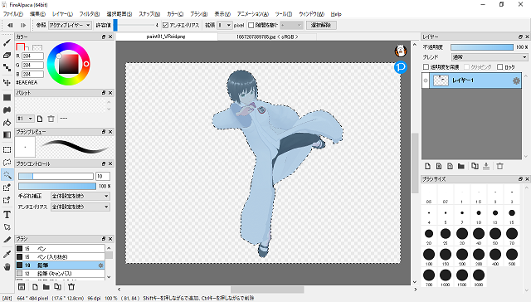Open the レイヤー menu
531x302 pixels.
tap(62, 14)
